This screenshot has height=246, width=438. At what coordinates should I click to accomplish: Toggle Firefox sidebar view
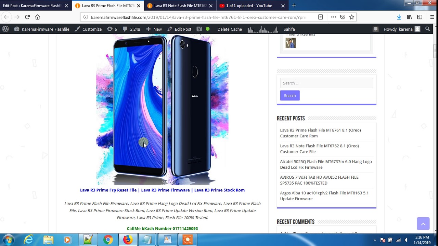(420, 17)
